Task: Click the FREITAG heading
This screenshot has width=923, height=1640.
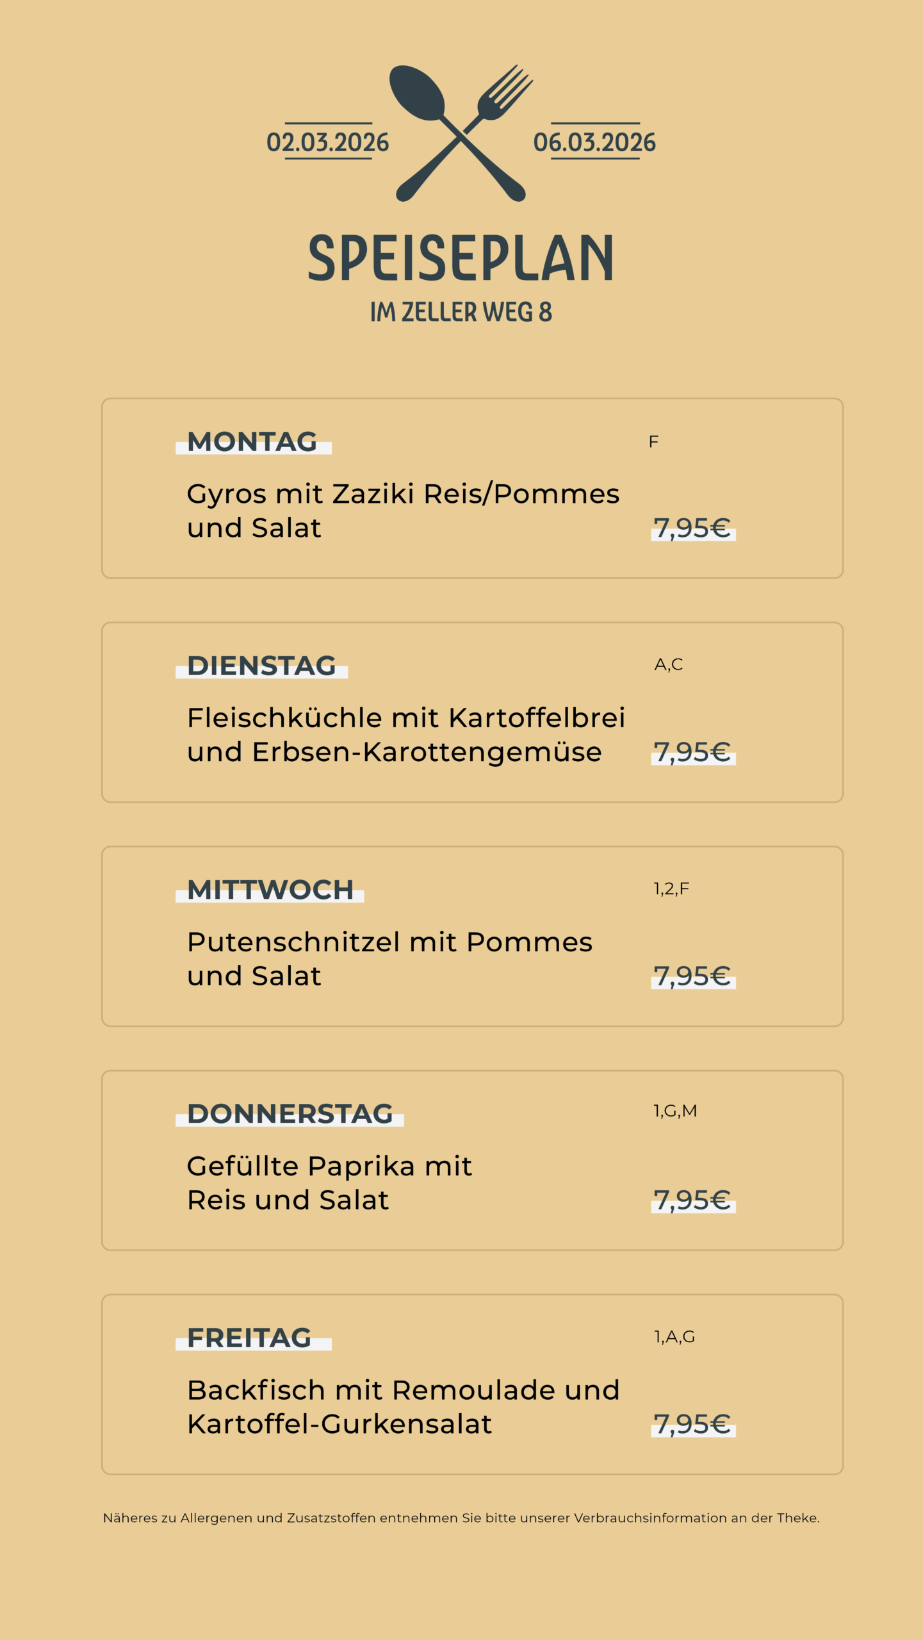Action: 249,1338
